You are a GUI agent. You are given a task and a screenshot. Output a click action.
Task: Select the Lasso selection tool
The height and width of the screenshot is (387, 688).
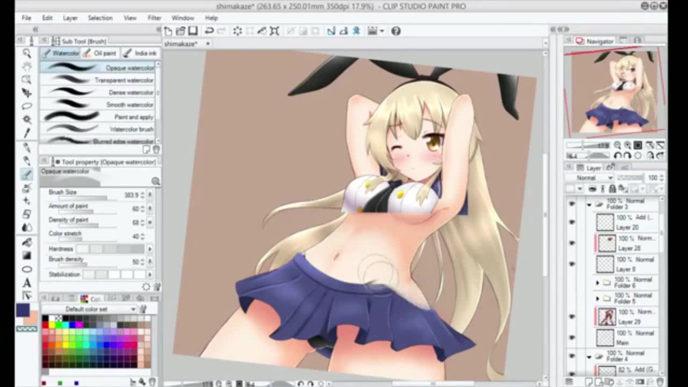pyautogui.click(x=26, y=106)
